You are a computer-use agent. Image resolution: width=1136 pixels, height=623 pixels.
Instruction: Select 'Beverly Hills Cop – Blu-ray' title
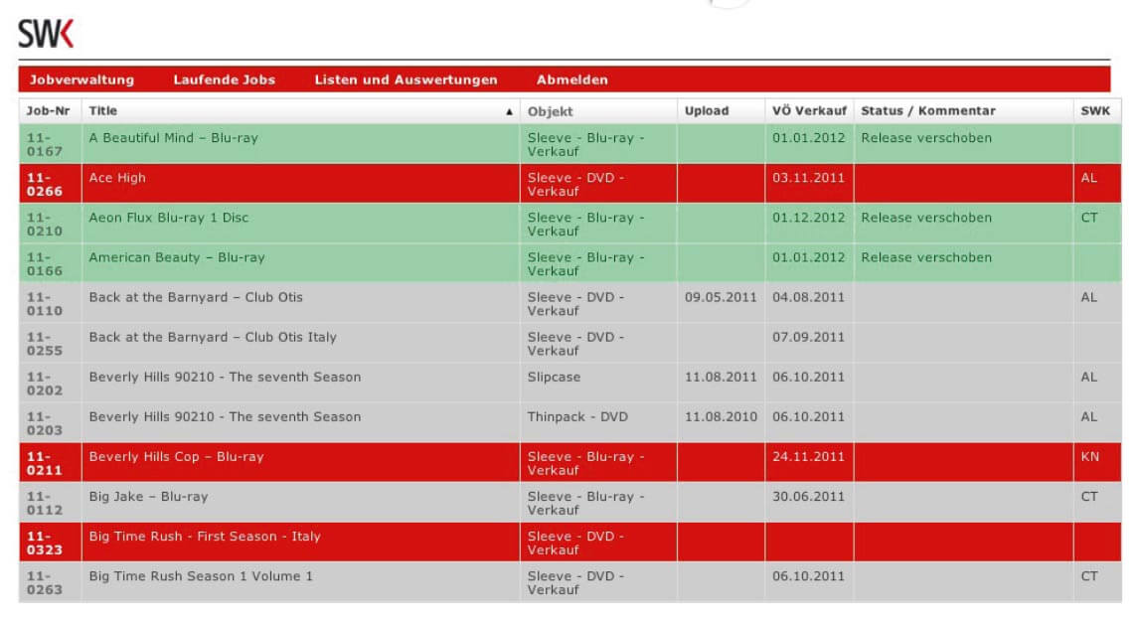coord(176,456)
